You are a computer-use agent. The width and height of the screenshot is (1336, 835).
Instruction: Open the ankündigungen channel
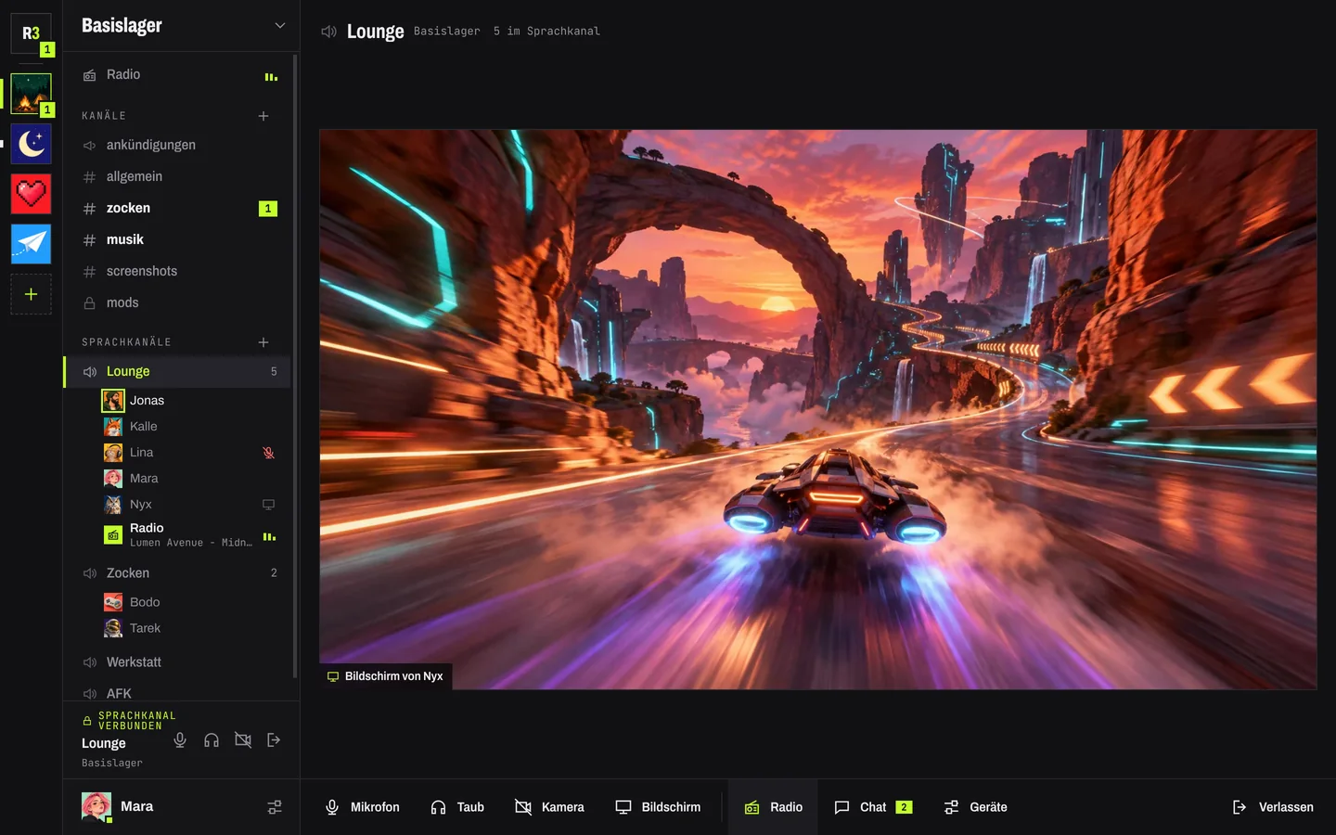point(177,146)
